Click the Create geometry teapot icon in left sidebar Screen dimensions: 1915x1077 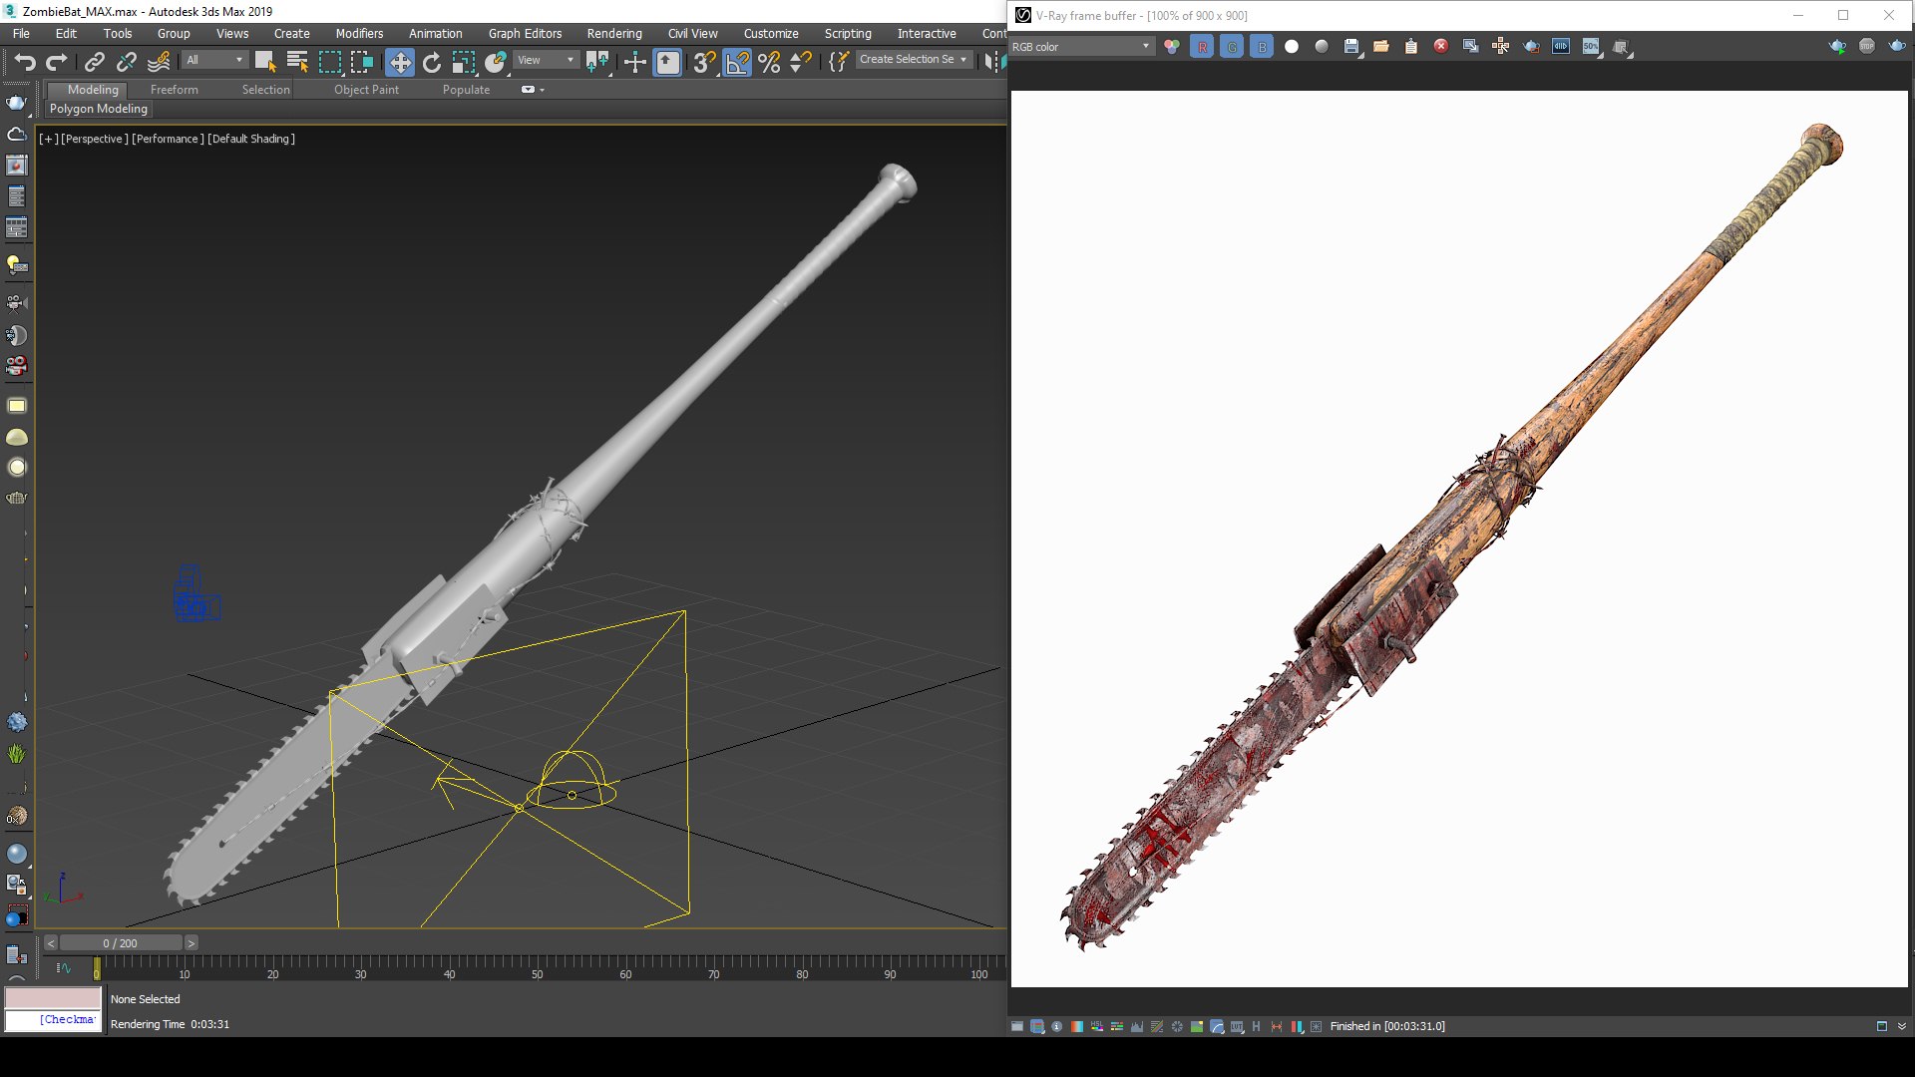tap(17, 103)
